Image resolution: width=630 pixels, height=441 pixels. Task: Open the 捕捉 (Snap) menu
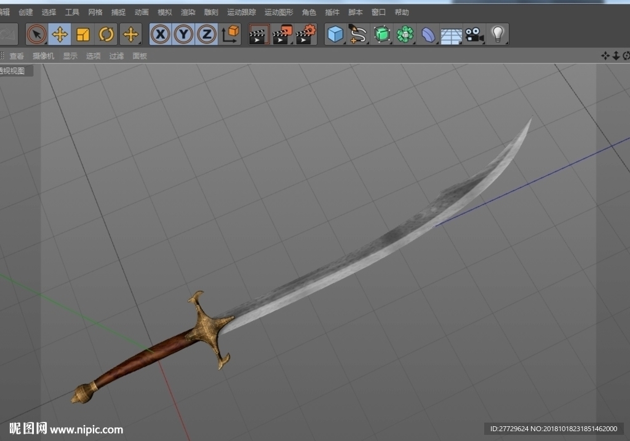pos(119,12)
